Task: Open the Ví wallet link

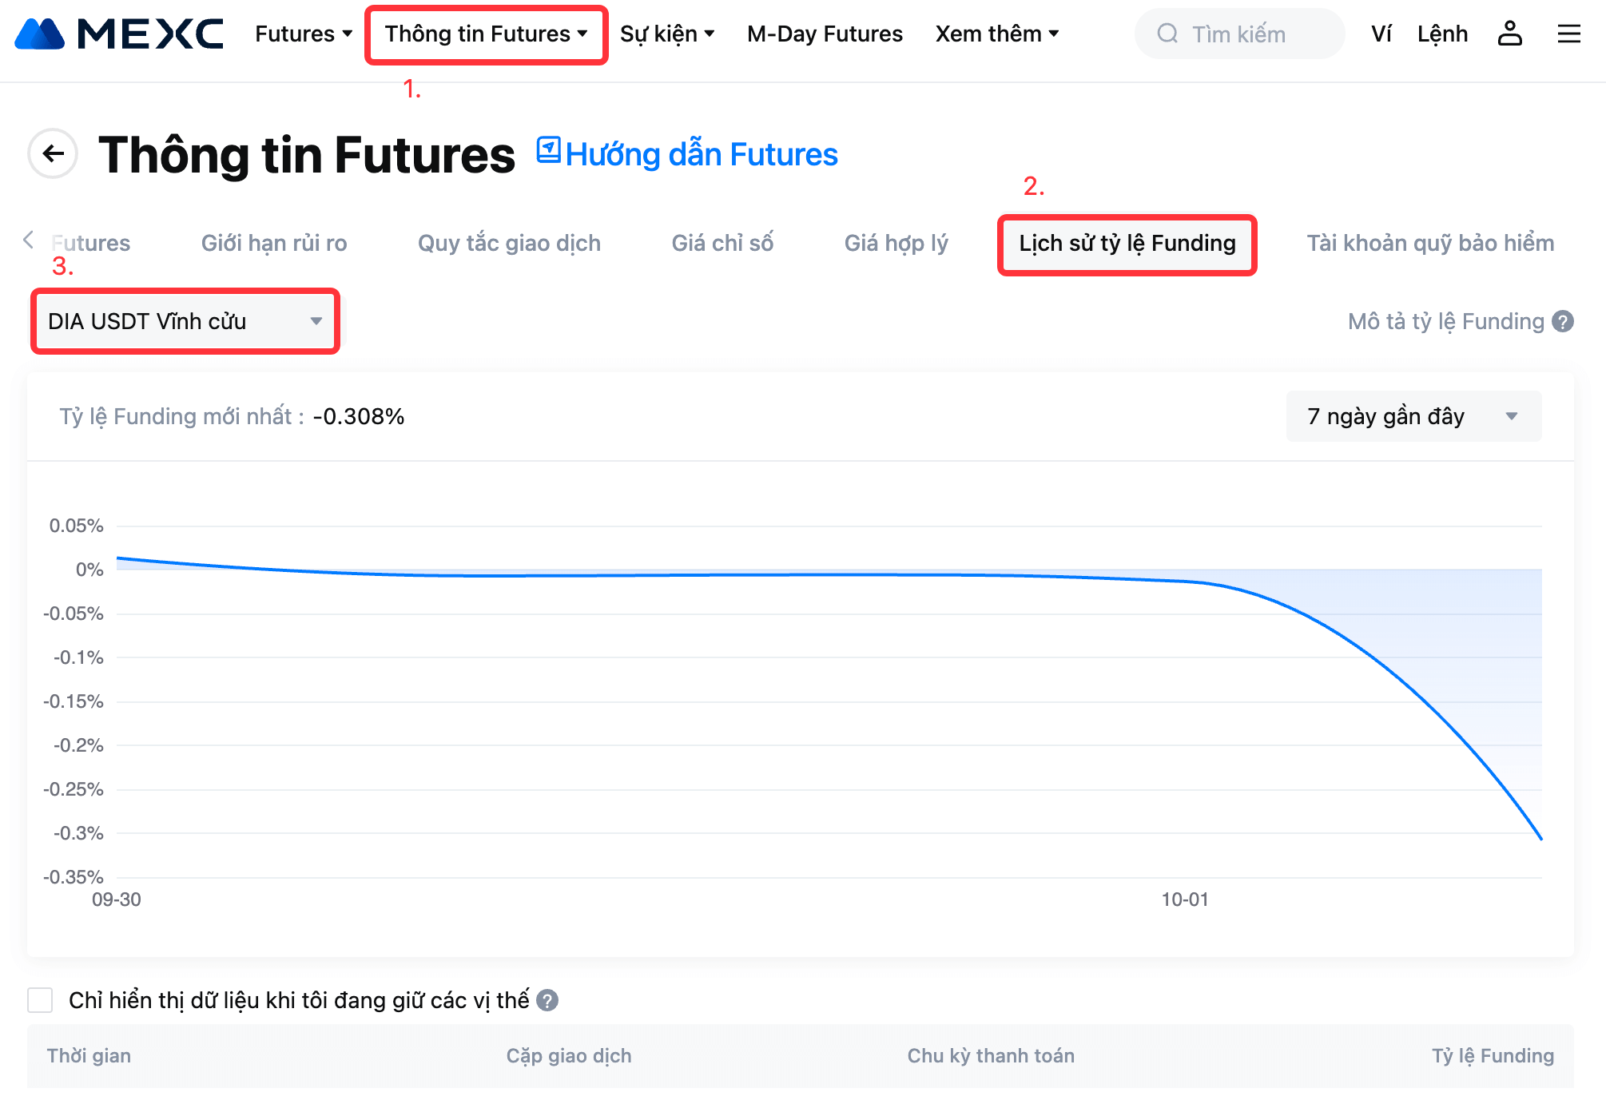Action: [1381, 34]
